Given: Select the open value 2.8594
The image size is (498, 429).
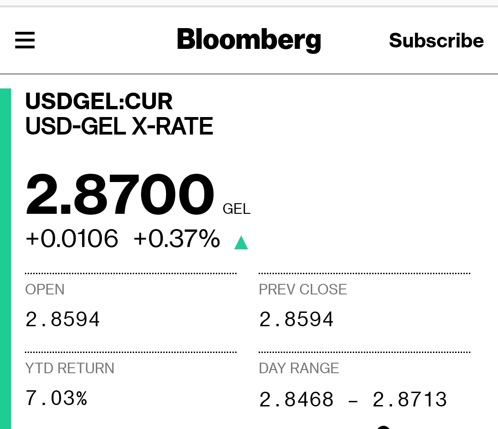Looking at the screenshot, I should point(63,319).
